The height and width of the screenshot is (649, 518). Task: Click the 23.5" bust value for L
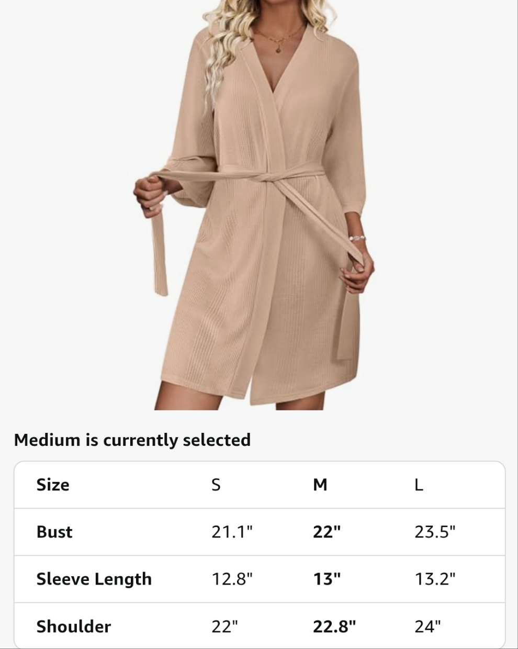click(x=435, y=532)
